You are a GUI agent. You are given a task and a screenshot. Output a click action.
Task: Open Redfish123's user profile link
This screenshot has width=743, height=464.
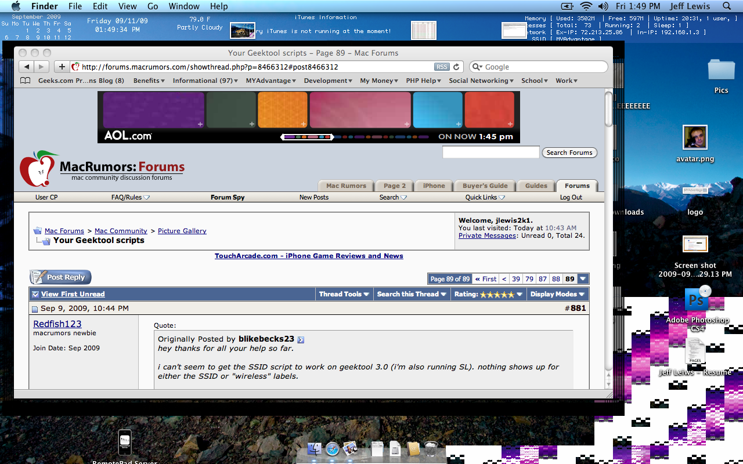tap(57, 324)
